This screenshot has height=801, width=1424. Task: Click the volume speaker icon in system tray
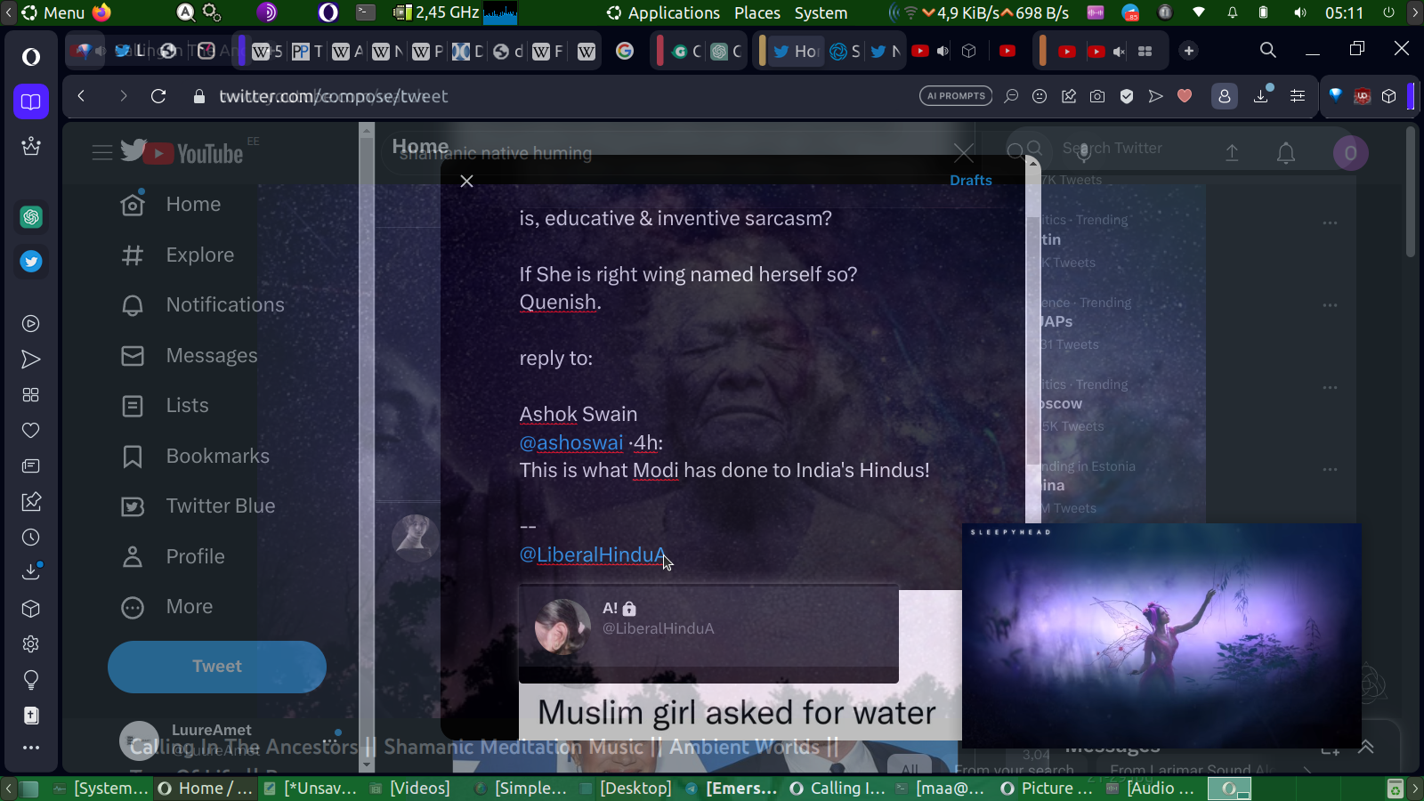click(x=1300, y=12)
